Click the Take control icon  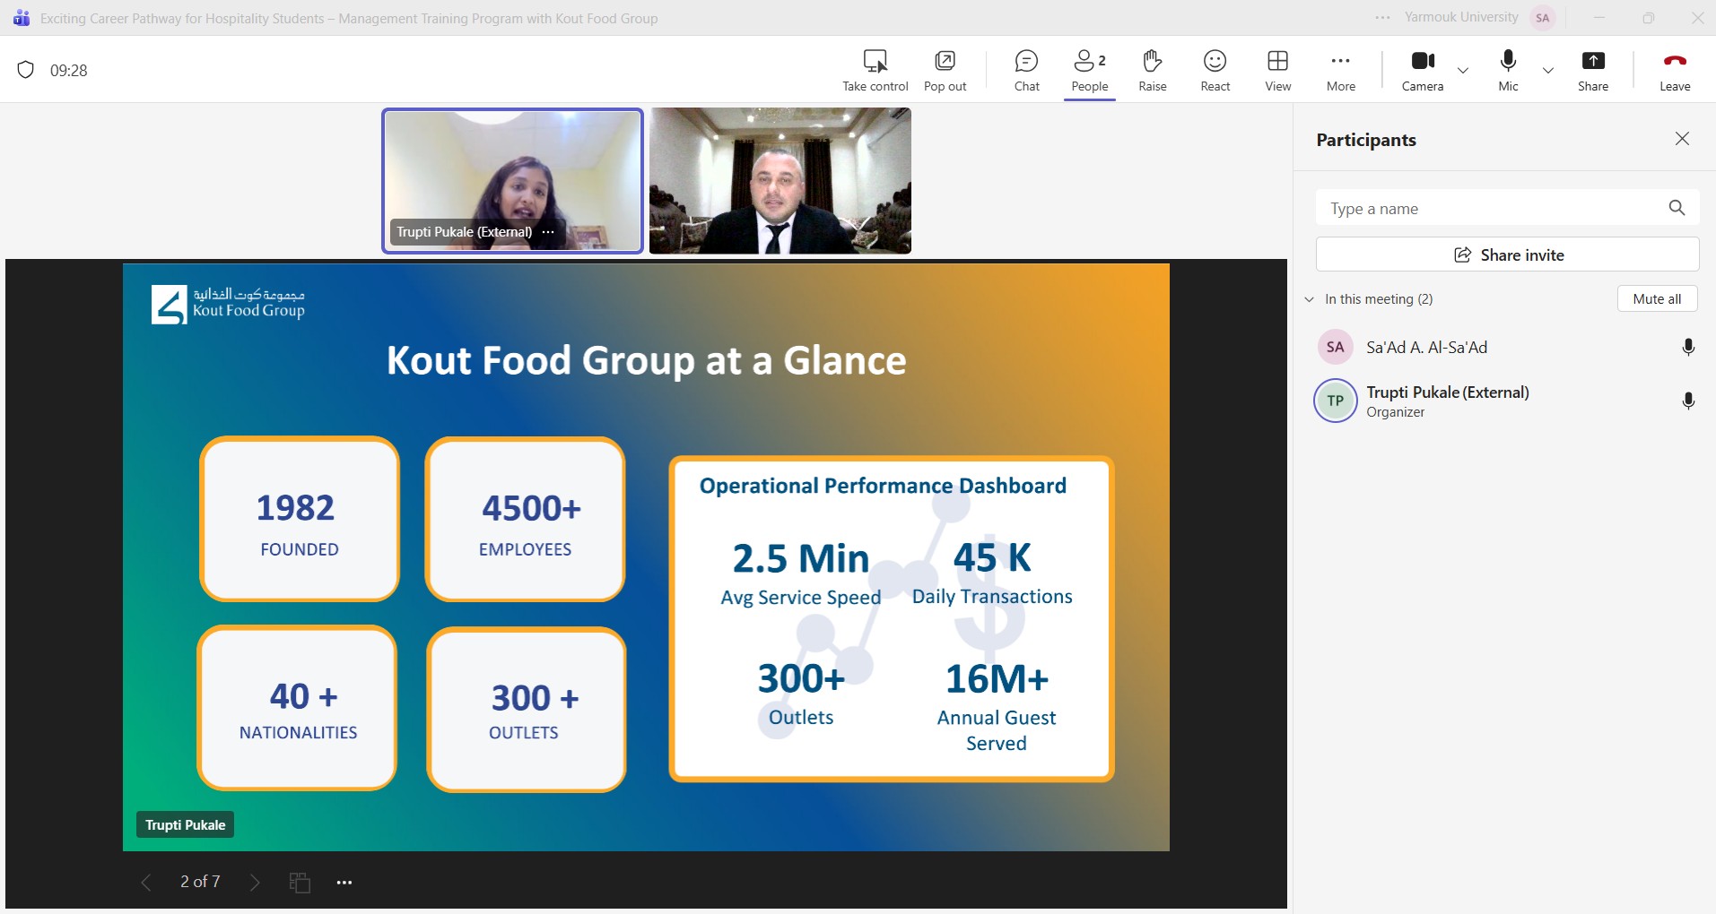click(x=875, y=62)
